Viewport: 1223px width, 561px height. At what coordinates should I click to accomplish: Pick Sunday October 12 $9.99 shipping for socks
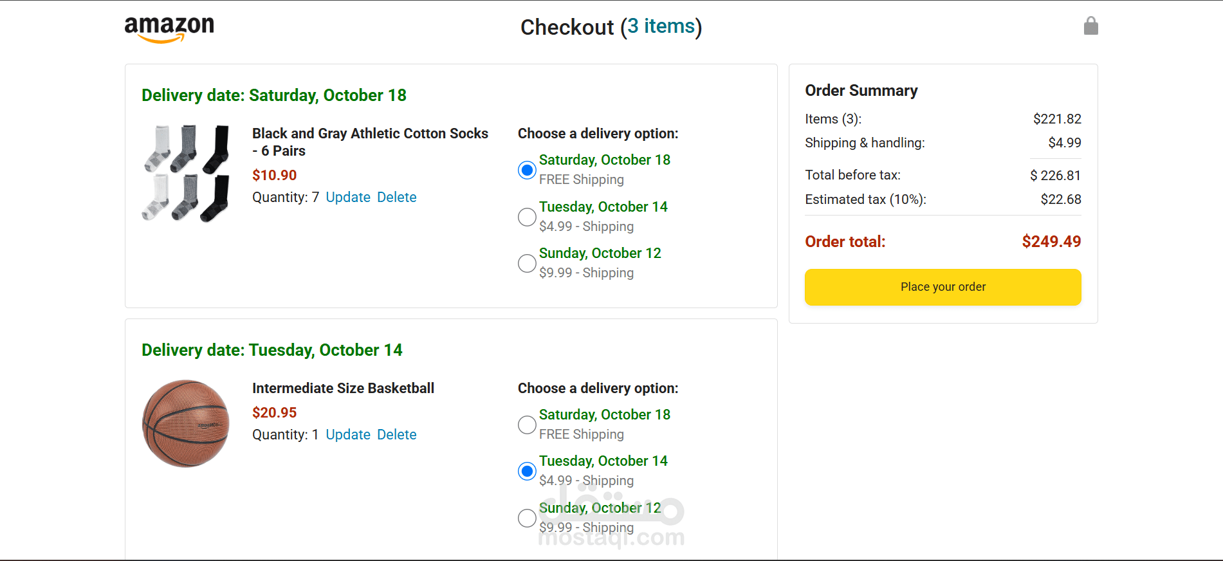527,263
